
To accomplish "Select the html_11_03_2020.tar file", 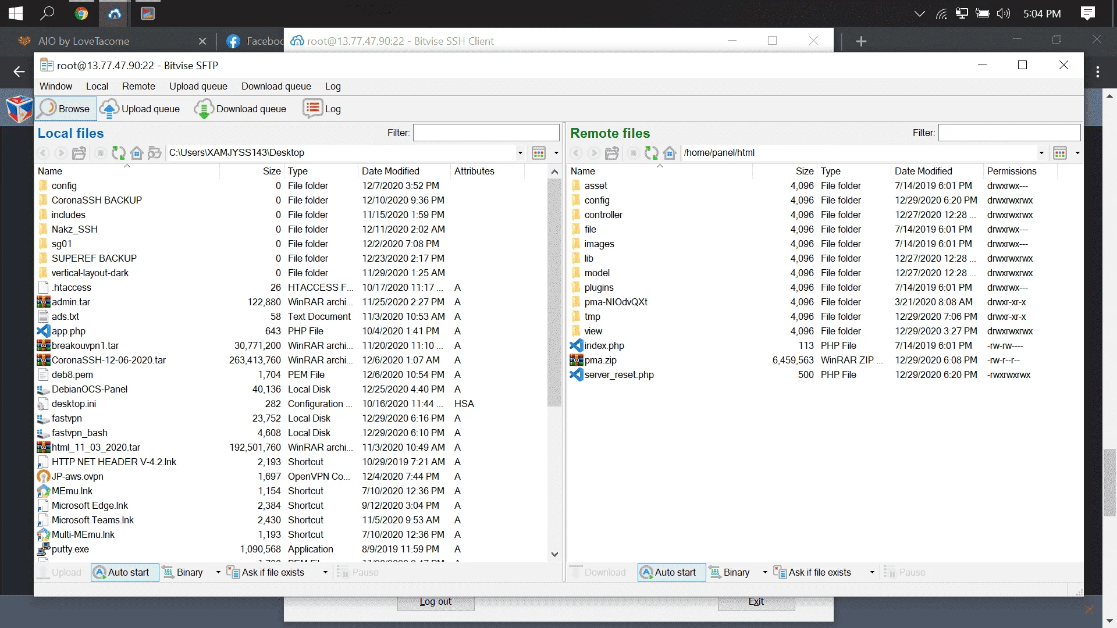I will [96, 447].
